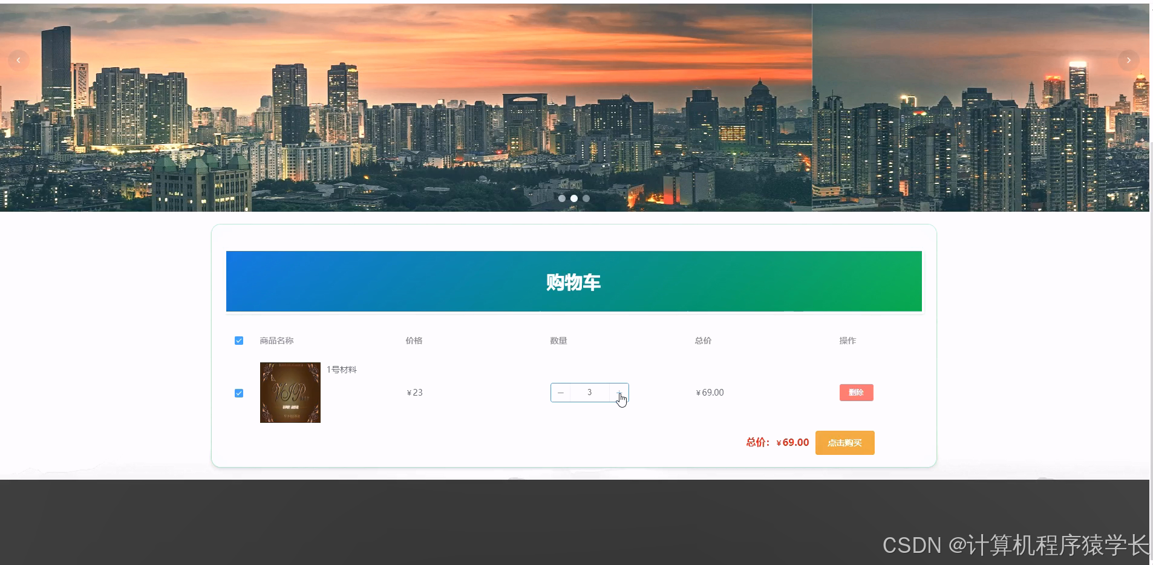Click the 购物车 banner header
Viewport: 1153px width, 565px height.
click(573, 281)
